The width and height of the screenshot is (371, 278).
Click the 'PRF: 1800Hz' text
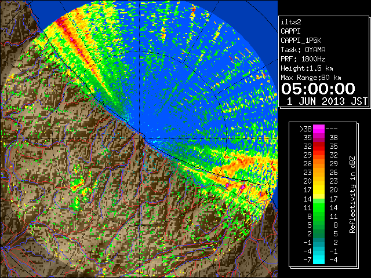[x=303, y=59]
